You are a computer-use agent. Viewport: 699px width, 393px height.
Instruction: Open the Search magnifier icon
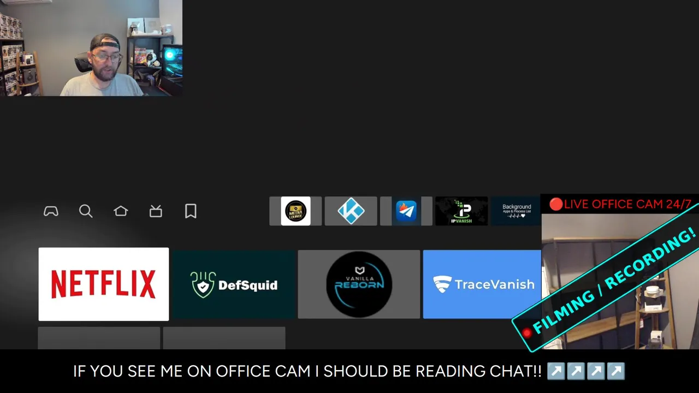86,211
